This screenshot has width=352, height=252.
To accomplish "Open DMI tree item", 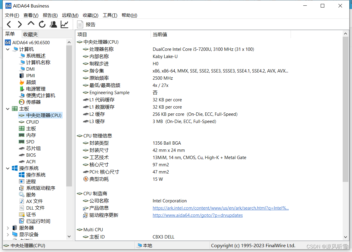I will [27, 69].
